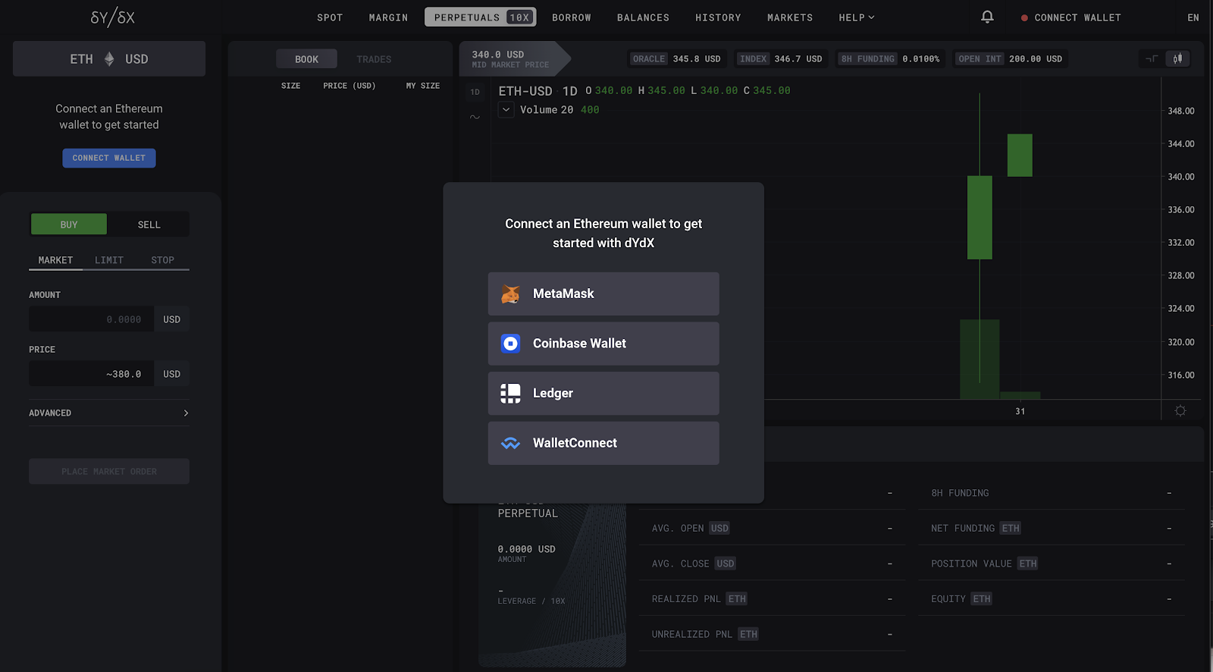Click blue Connect Wallet button in sidebar

[x=109, y=158]
